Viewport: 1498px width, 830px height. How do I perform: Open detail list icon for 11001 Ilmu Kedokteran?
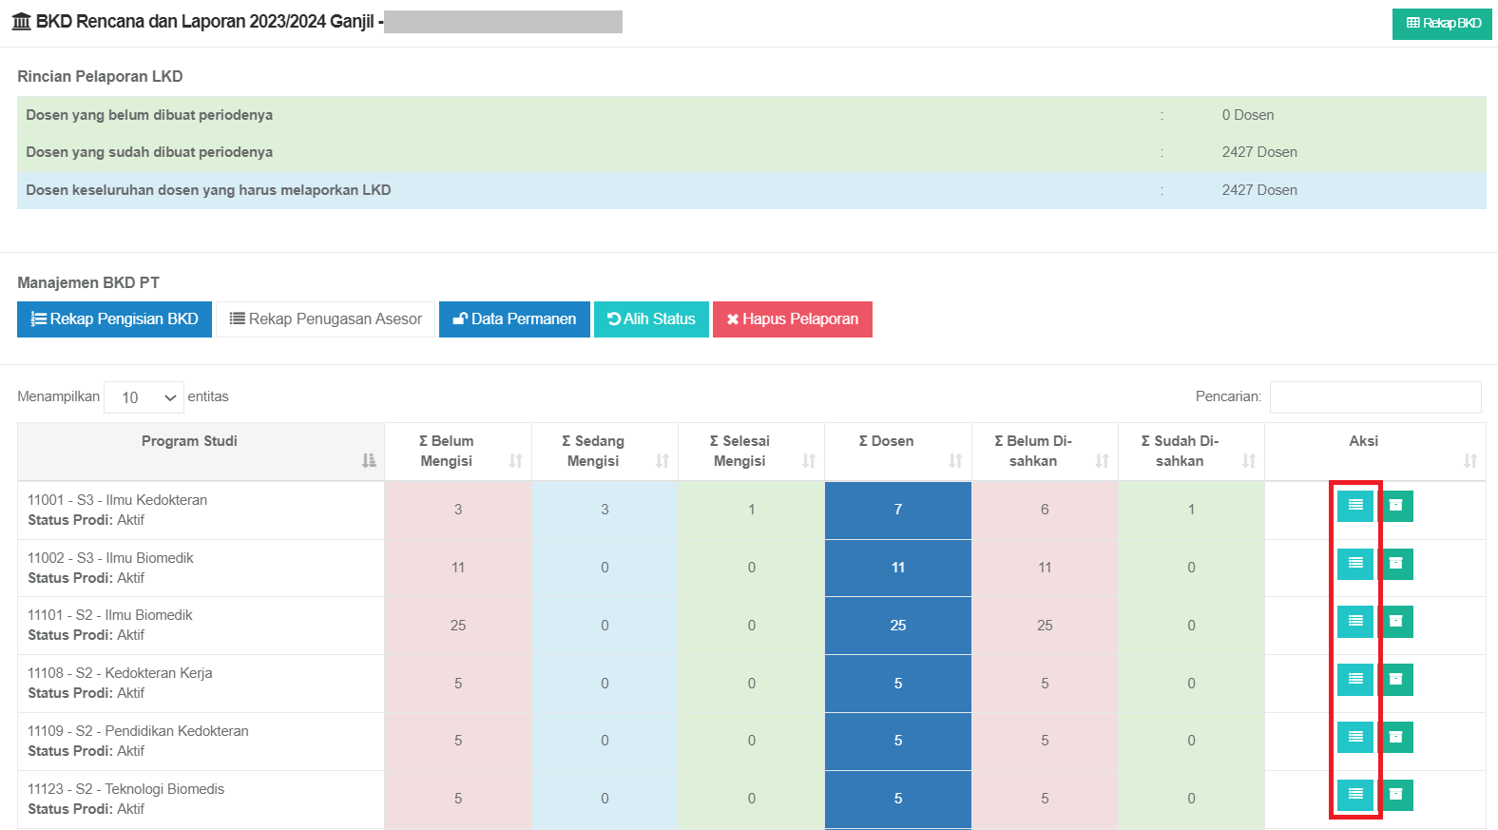[1355, 506]
